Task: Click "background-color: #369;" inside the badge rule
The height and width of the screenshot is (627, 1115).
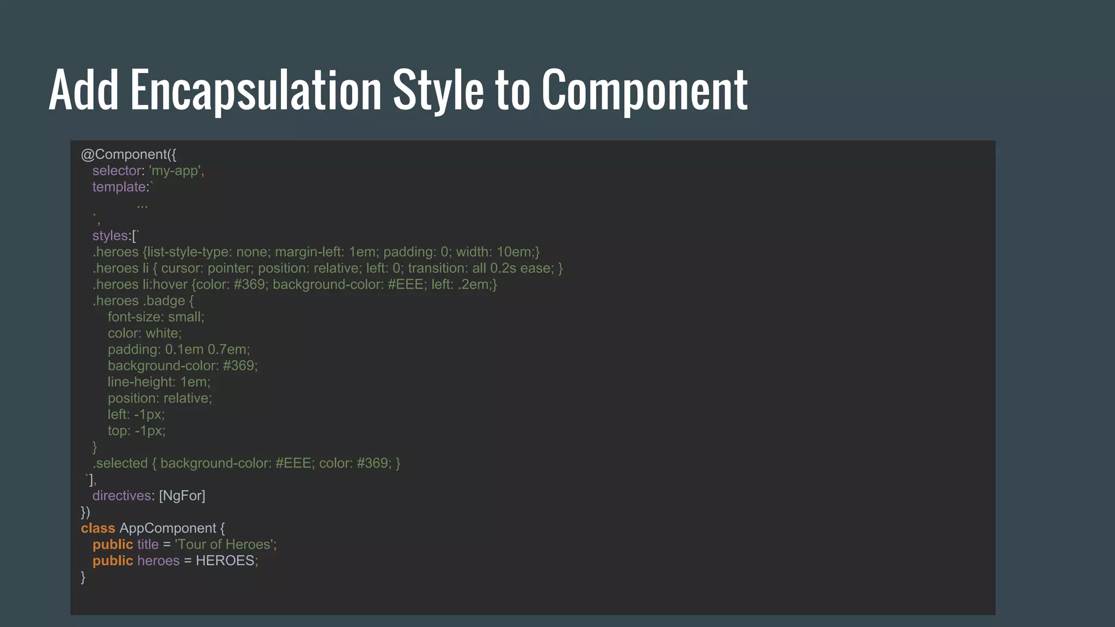Action: tap(182, 366)
